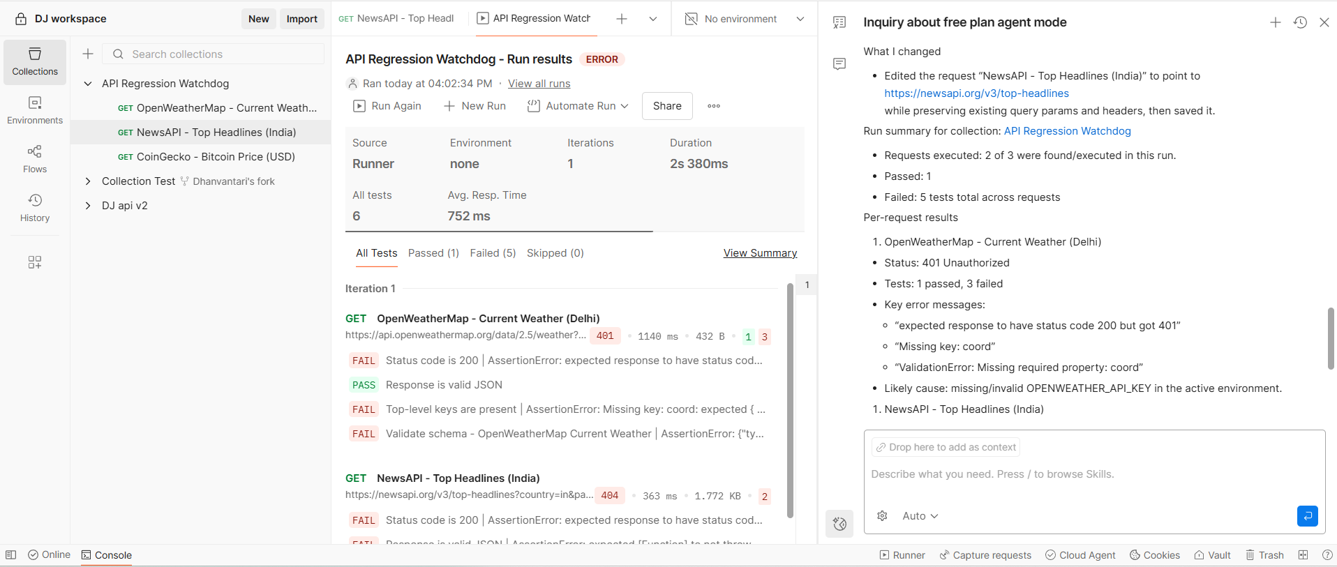Click Capture requests in the status bar
1337x567 pixels.
[985, 555]
